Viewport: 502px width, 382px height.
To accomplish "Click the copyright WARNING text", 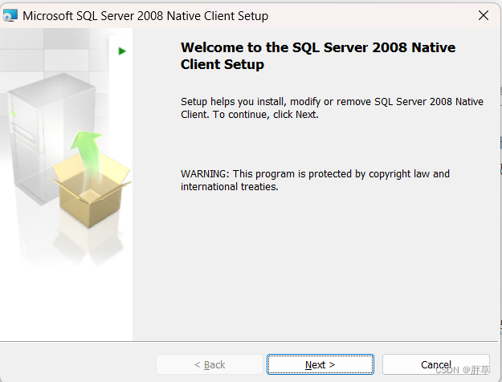I will (315, 180).
